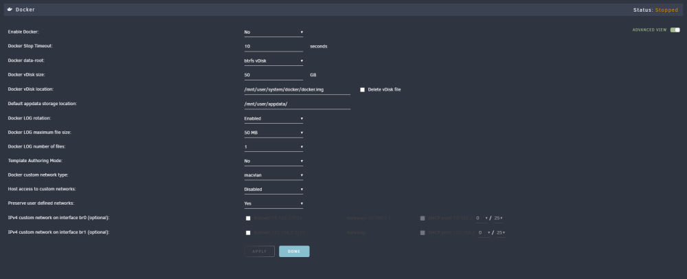
Task: Click the 'Template Authoring Mode:' label
Action: (x=35, y=161)
